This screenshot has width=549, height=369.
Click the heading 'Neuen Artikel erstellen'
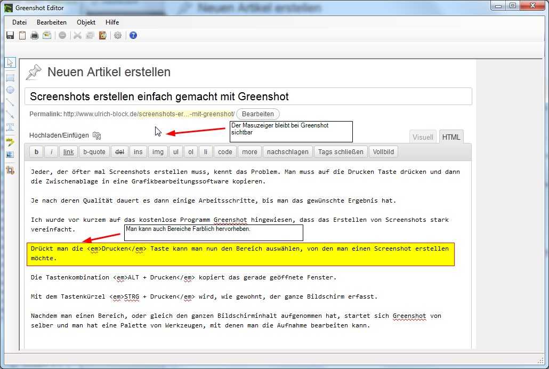tap(109, 72)
